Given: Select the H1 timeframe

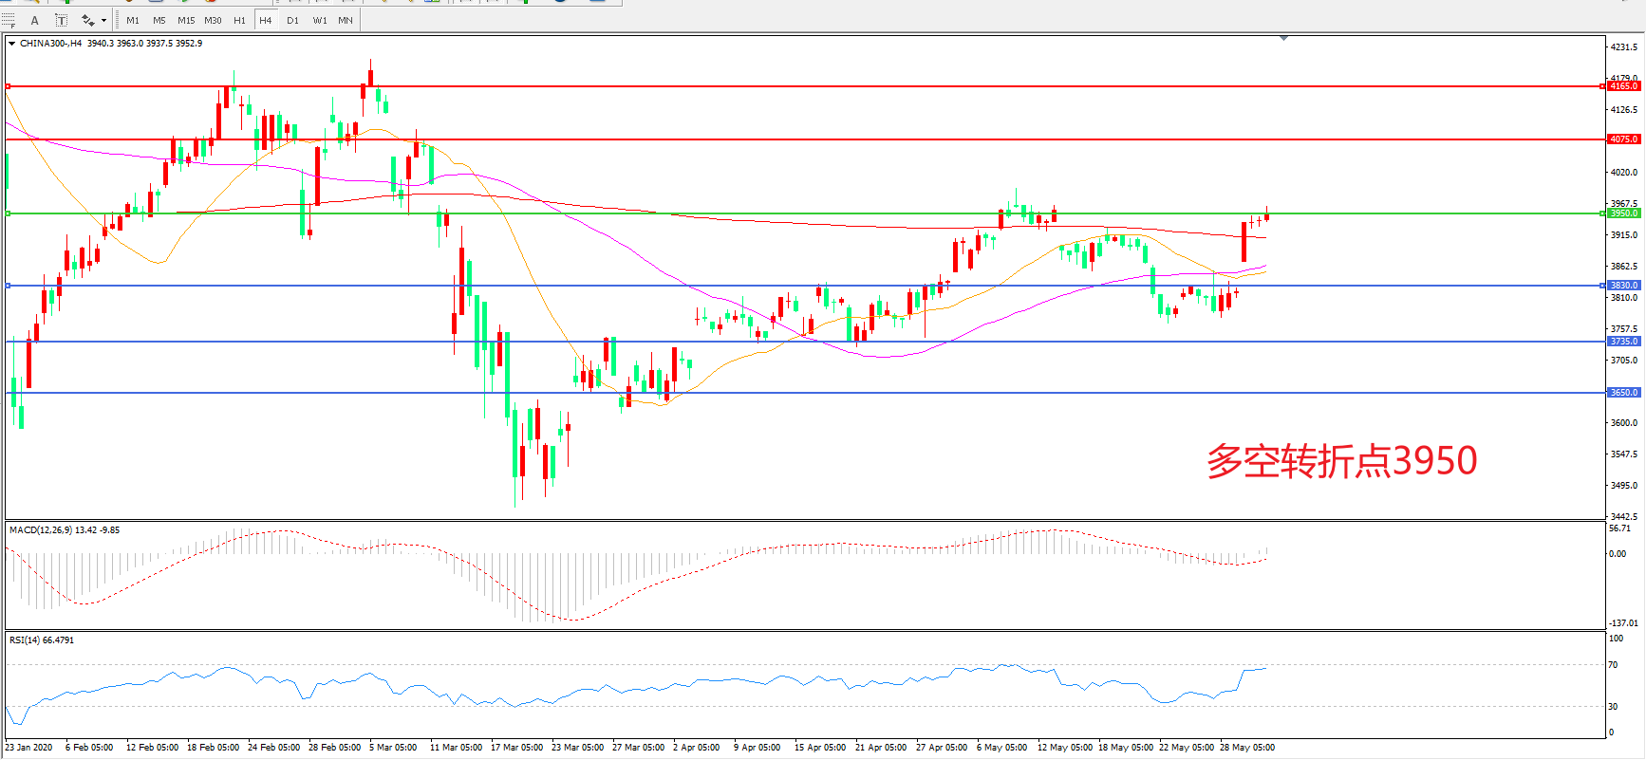Looking at the screenshot, I should pyautogui.click(x=239, y=20).
